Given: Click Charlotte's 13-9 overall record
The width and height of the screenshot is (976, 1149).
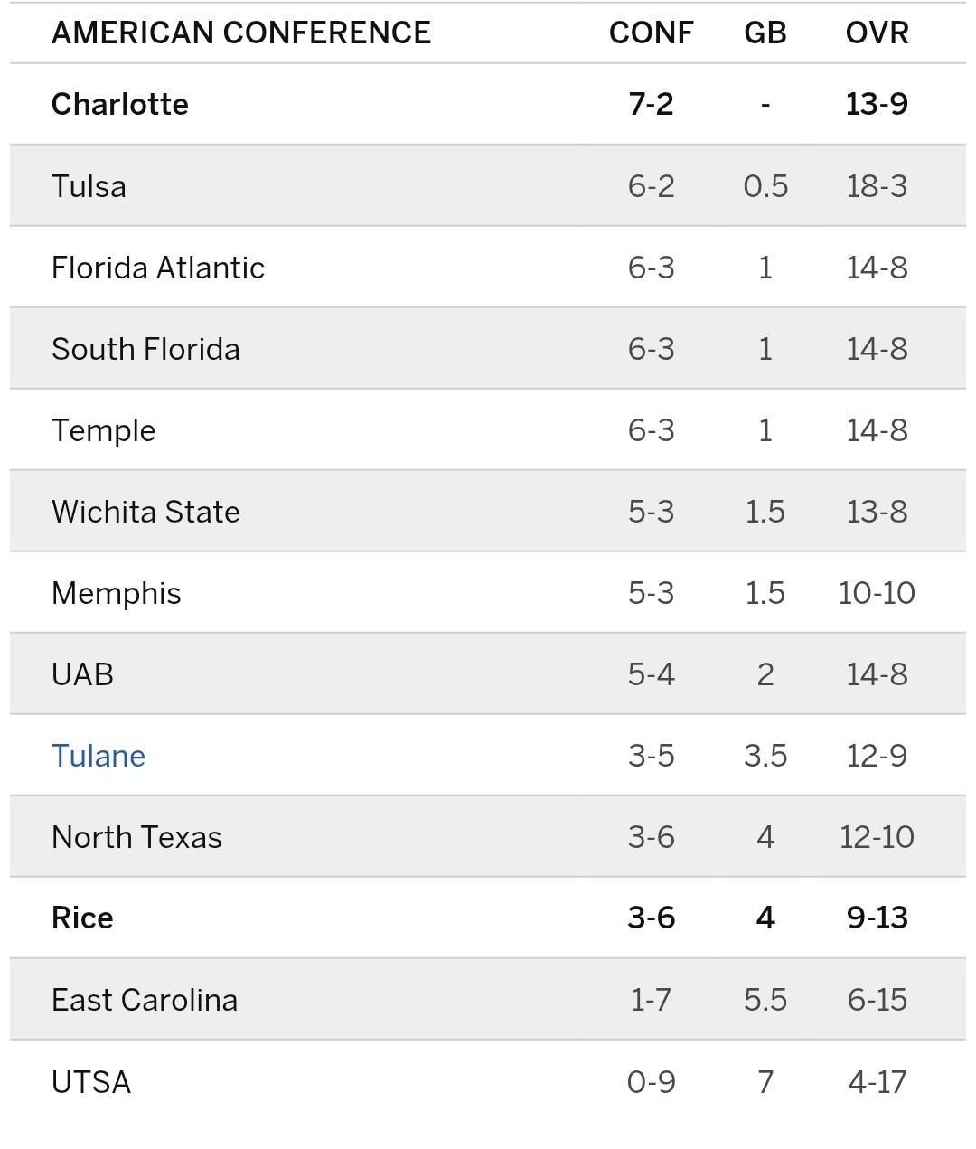Looking at the screenshot, I should [x=877, y=104].
